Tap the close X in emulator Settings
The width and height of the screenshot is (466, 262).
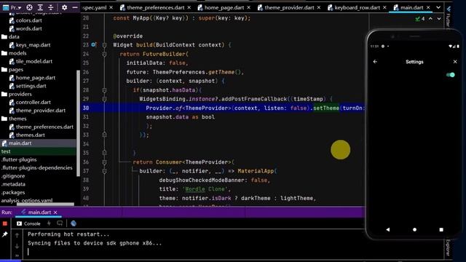(x=455, y=62)
